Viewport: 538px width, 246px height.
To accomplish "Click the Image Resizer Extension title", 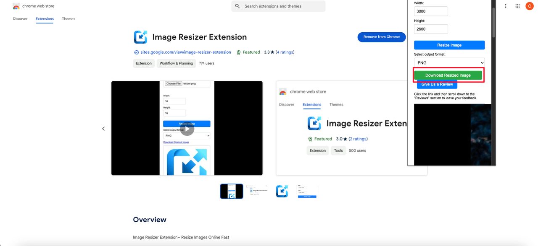I will [200, 37].
